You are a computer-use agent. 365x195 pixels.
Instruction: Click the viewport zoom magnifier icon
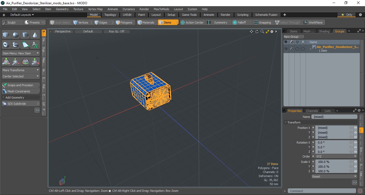(x=262, y=32)
